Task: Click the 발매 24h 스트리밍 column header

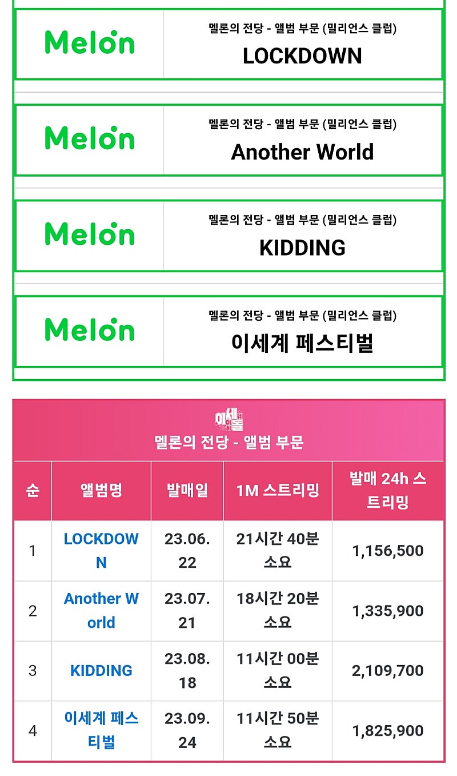Action: coord(388,490)
